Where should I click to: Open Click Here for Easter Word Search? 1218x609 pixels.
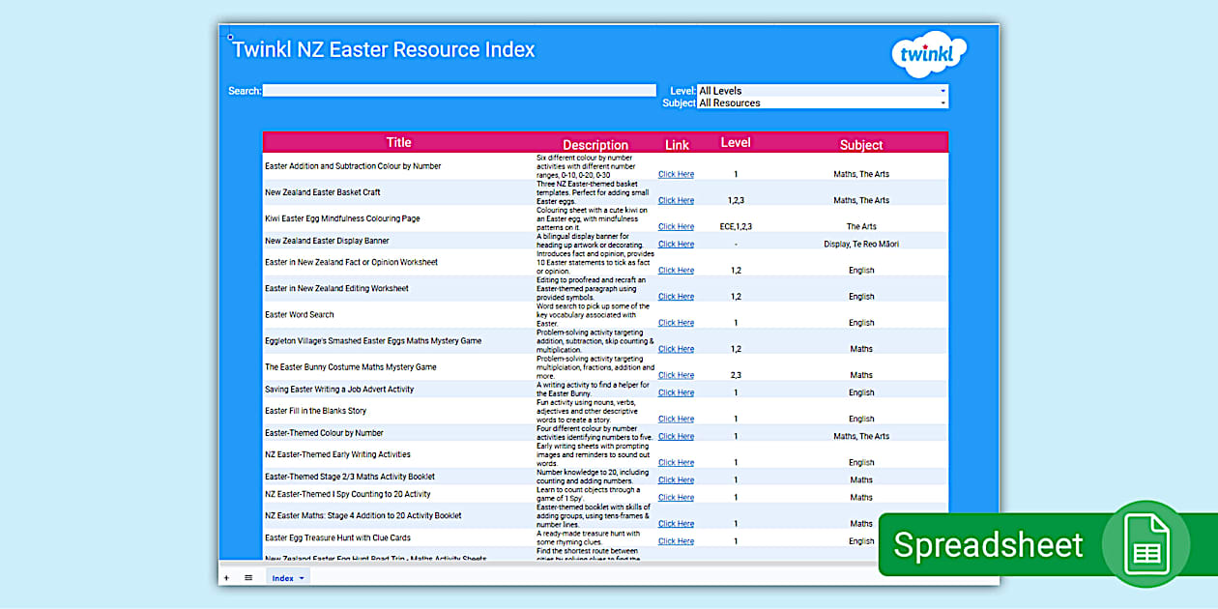pos(676,322)
